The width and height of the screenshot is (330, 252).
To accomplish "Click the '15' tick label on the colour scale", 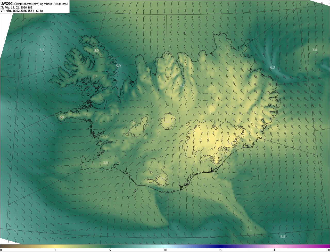I will pos(220,250).
